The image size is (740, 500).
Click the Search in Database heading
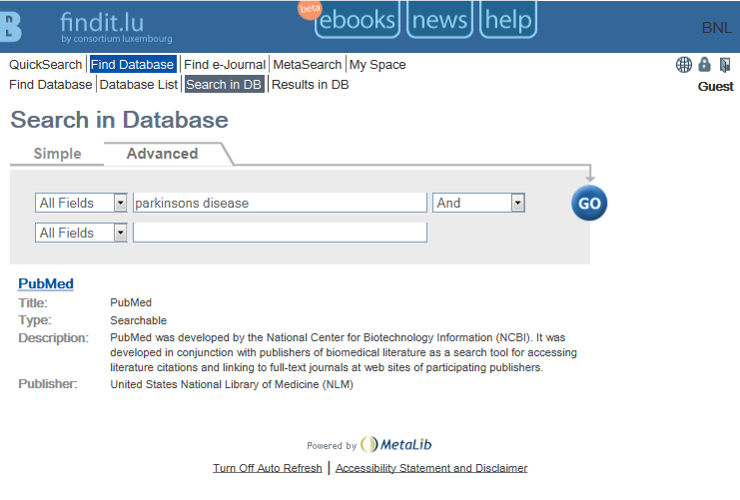click(120, 120)
